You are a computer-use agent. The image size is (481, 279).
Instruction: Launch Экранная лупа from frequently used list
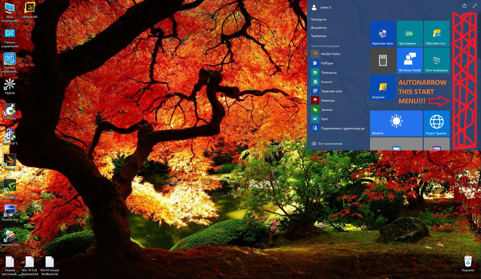[338, 91]
